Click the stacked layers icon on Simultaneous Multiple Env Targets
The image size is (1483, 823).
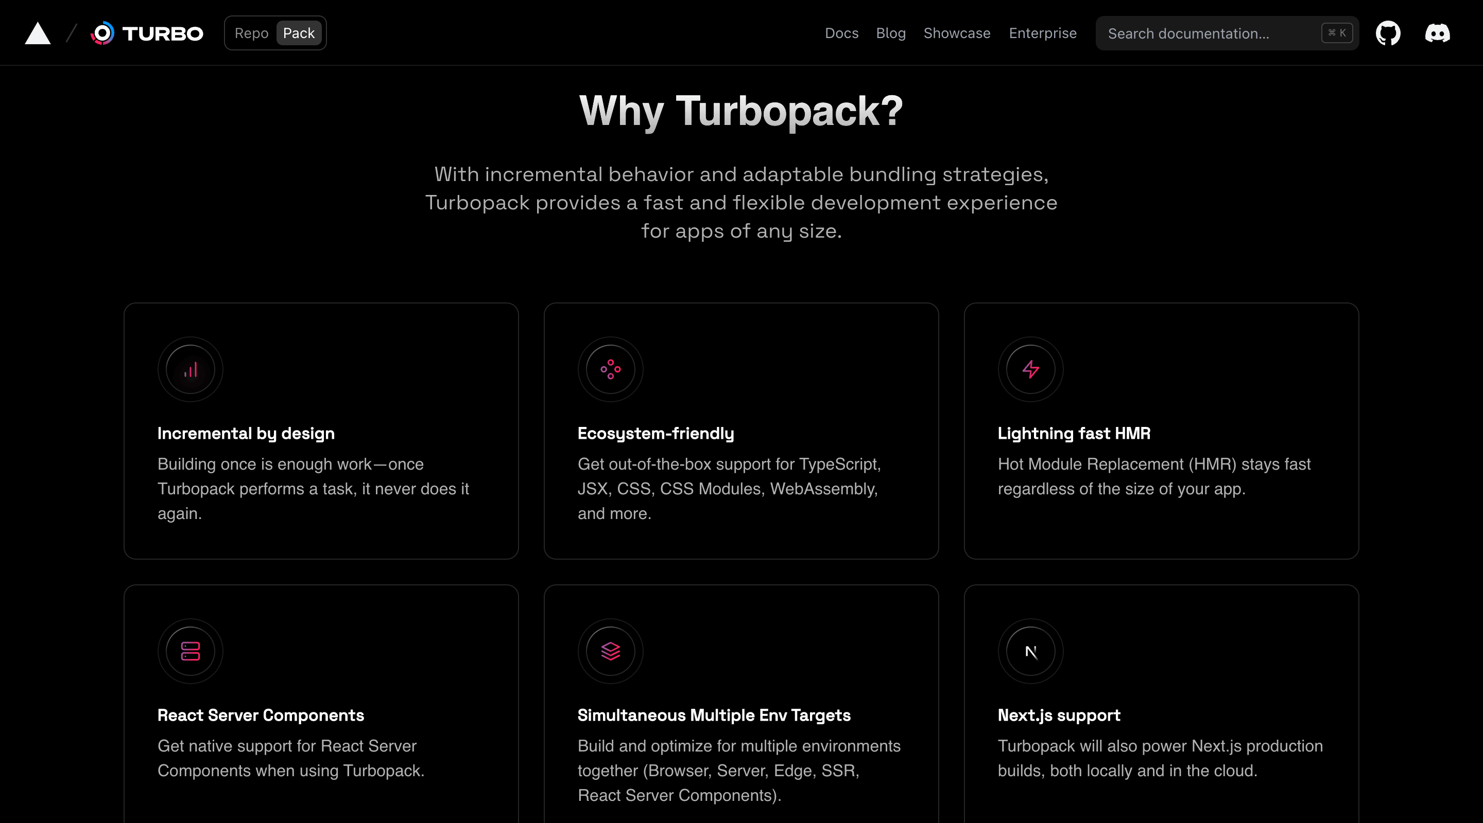610,651
